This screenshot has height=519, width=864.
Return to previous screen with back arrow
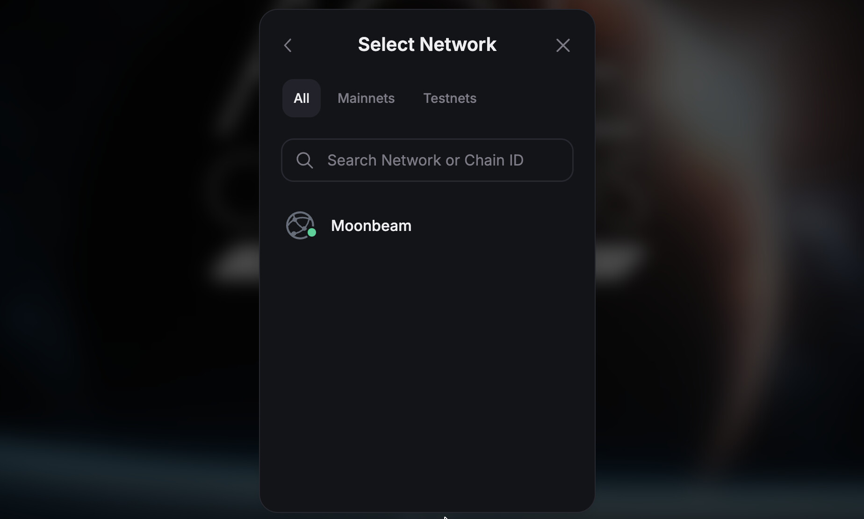pos(288,45)
